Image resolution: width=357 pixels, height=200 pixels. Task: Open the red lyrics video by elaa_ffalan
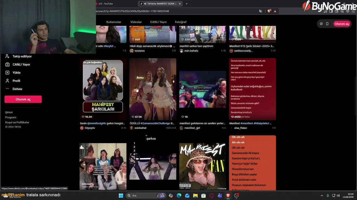point(252,89)
